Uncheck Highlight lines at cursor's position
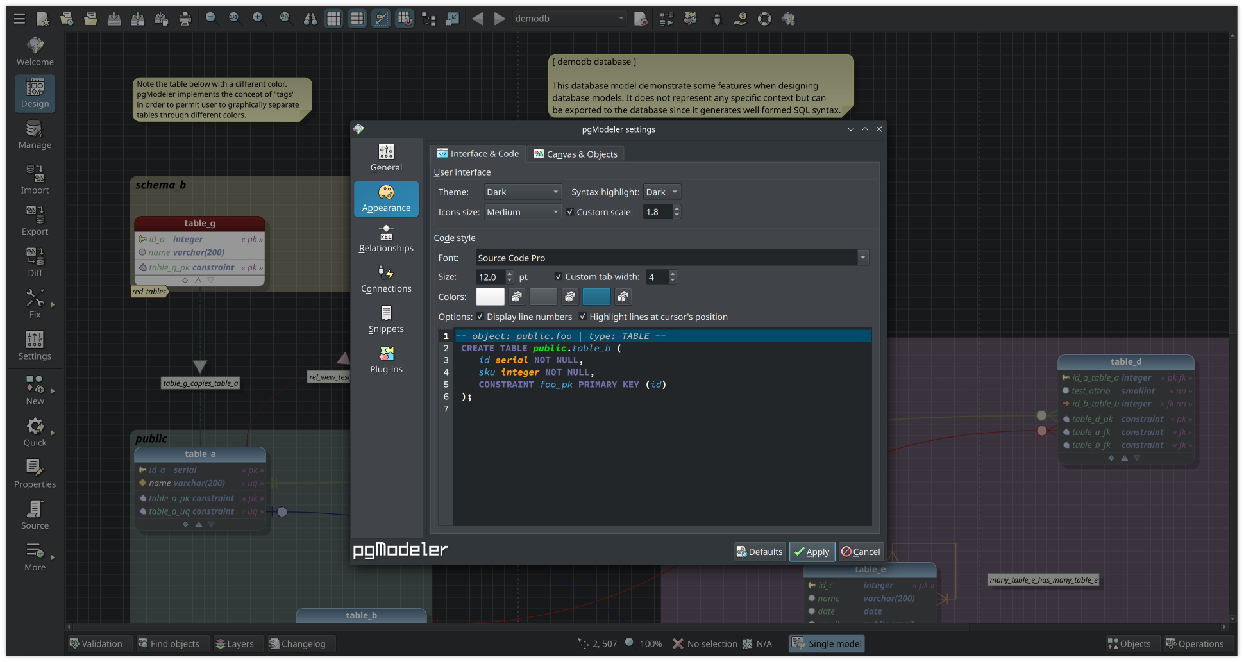Screen dimensions: 1244x662 coord(583,317)
